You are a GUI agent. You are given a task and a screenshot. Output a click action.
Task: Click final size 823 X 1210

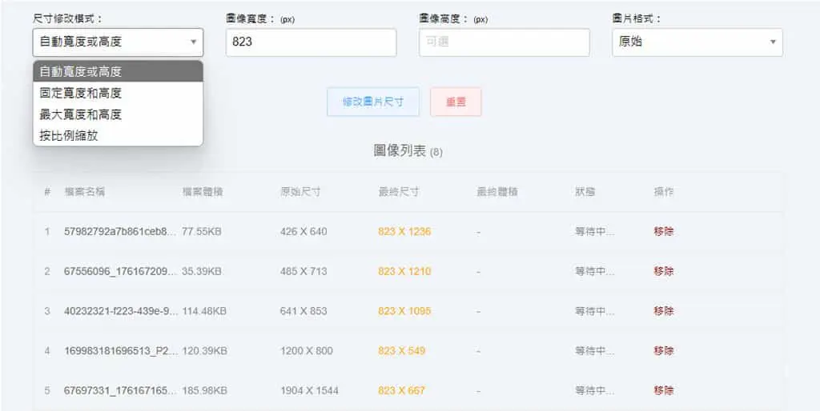pyautogui.click(x=404, y=271)
